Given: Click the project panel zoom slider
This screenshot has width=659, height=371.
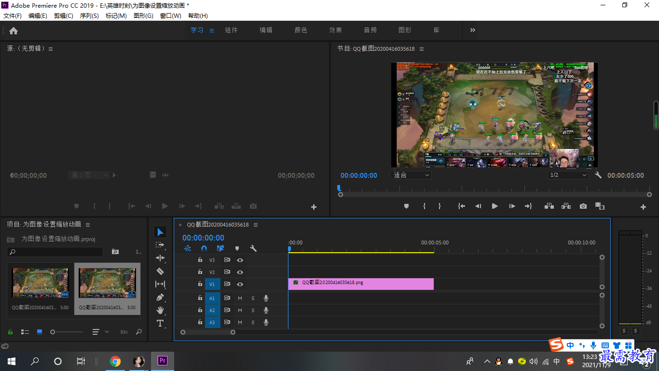Looking at the screenshot, I should (67, 332).
